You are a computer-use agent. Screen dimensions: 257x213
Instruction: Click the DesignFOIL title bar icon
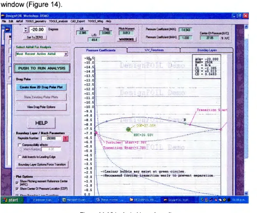(3, 16)
